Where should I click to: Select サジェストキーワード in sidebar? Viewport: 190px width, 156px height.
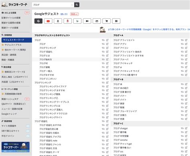(x=17, y=40)
